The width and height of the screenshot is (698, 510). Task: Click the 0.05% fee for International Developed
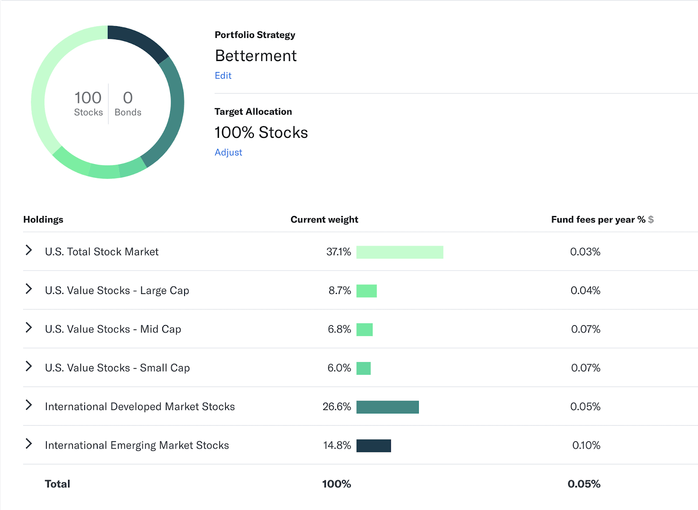(585, 407)
